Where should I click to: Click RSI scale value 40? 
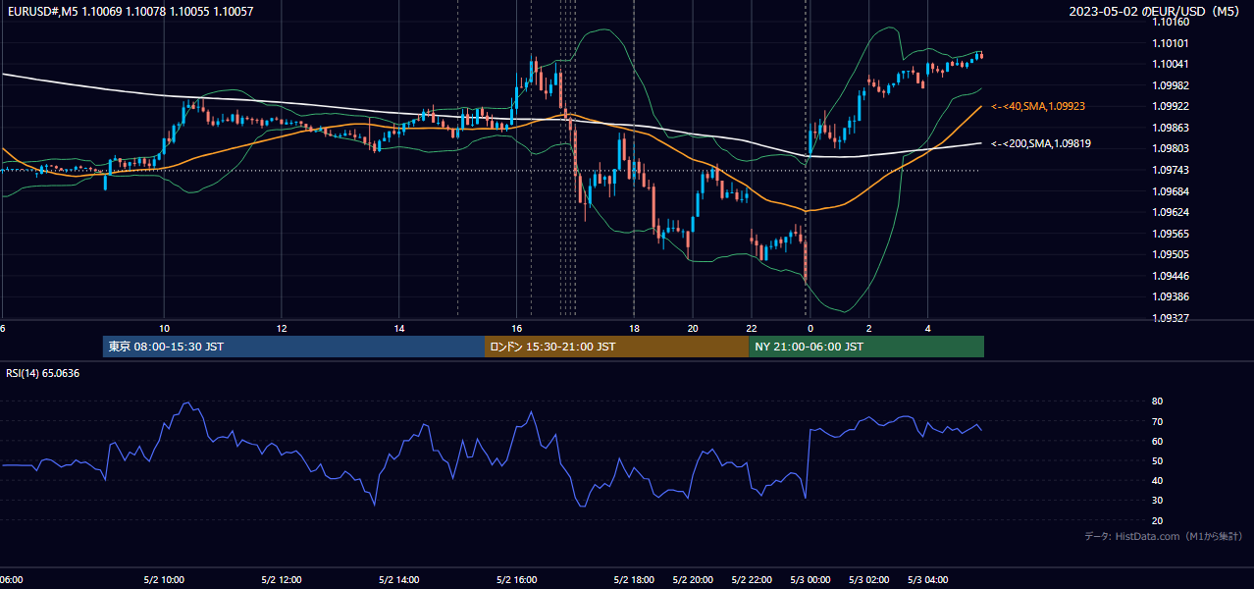[x=1157, y=481]
